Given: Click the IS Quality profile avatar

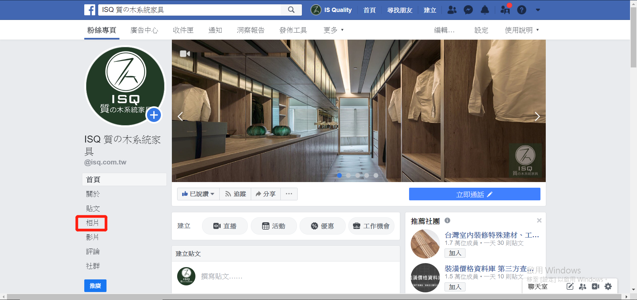Looking at the screenshot, I should (x=316, y=10).
